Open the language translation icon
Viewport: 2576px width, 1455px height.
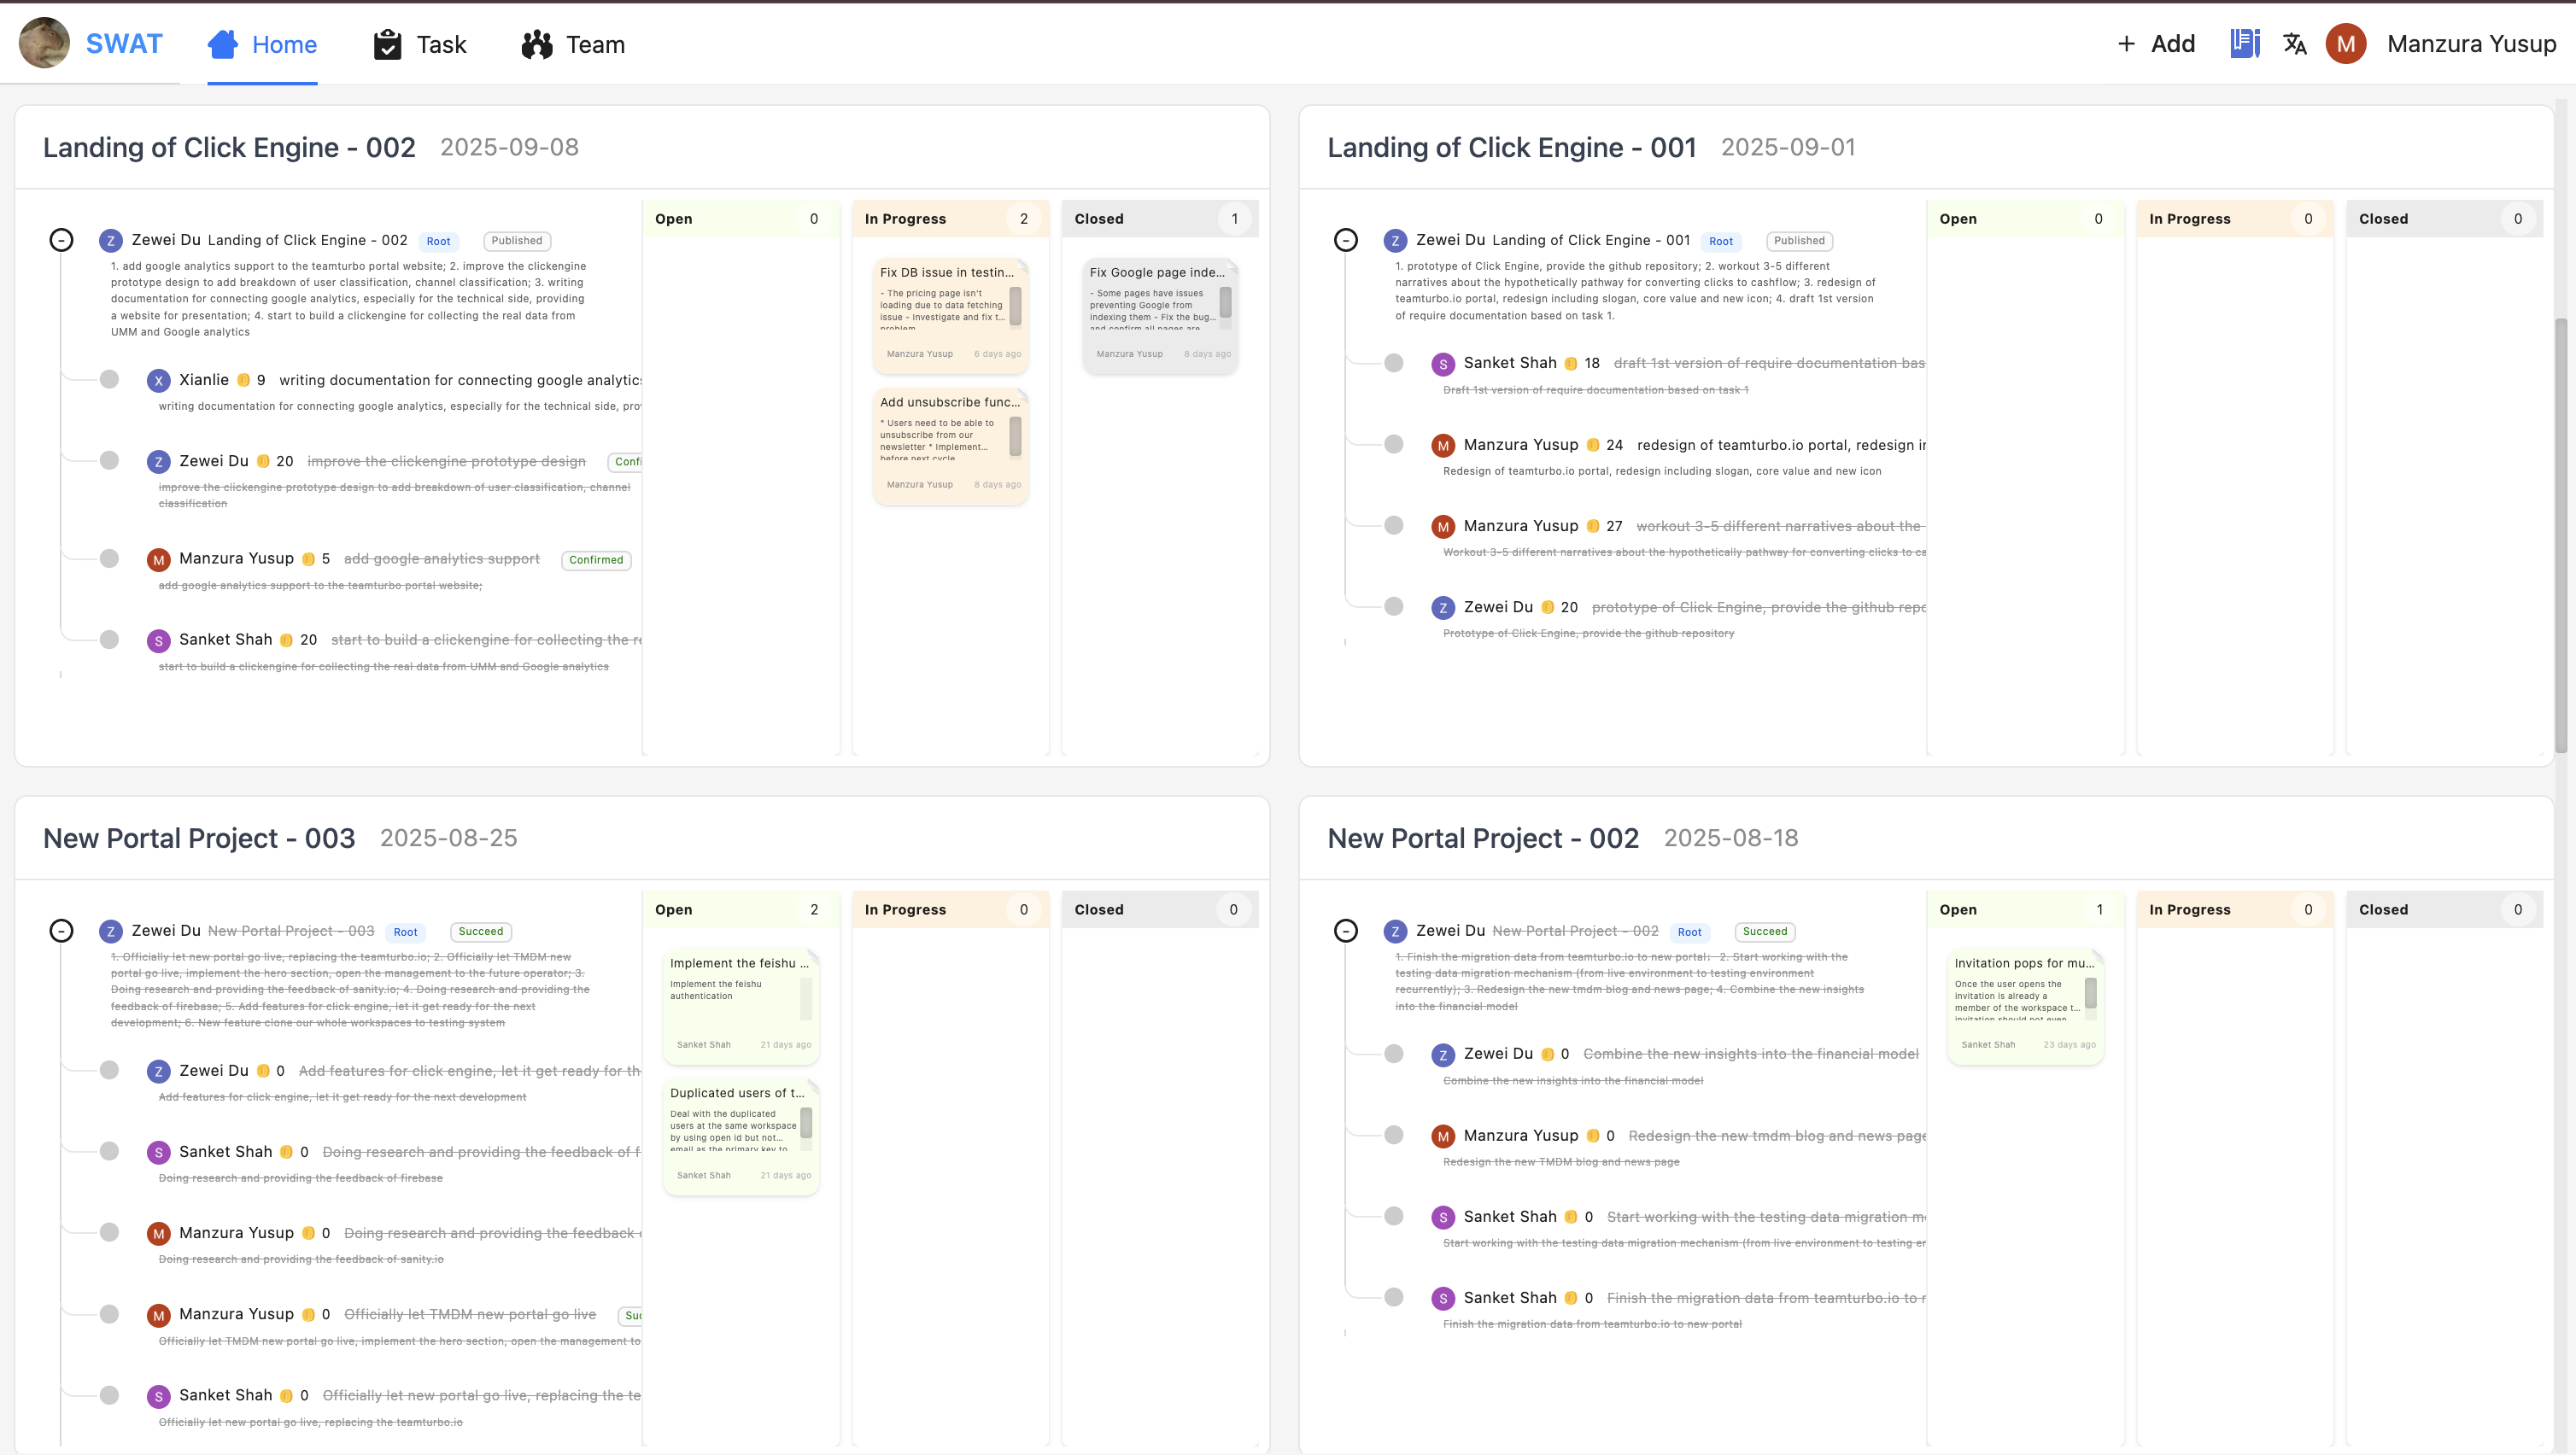click(2295, 43)
